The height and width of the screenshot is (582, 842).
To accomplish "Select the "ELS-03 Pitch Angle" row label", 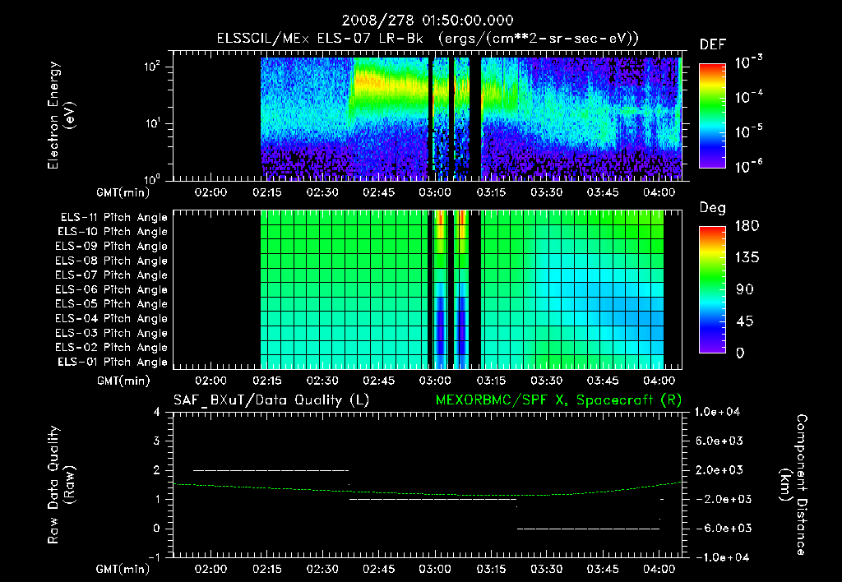I will 111,333.
